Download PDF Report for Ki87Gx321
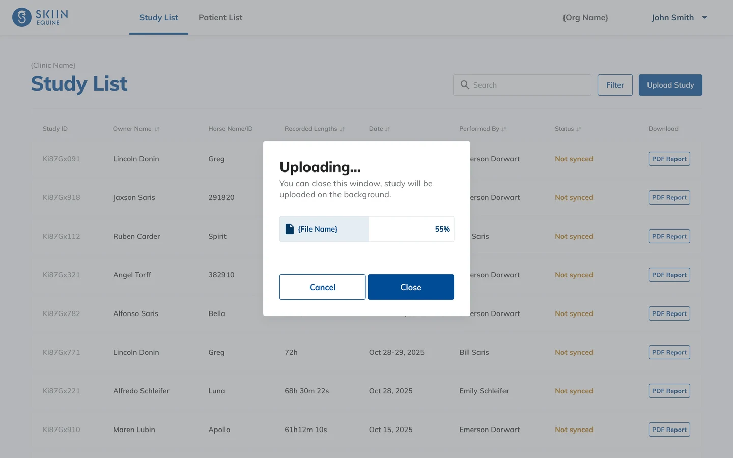The image size is (733, 458). click(x=669, y=275)
